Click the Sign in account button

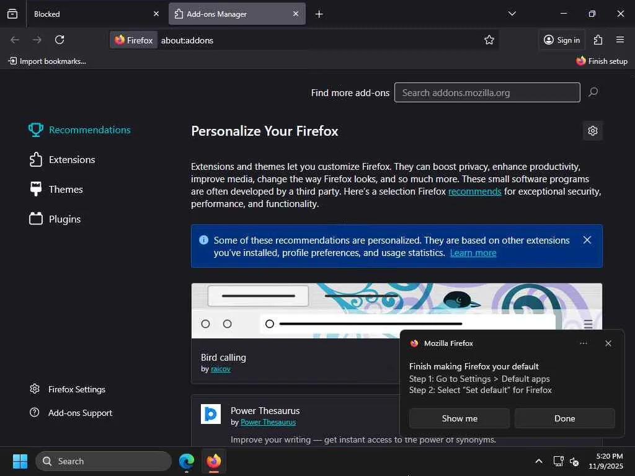click(562, 40)
